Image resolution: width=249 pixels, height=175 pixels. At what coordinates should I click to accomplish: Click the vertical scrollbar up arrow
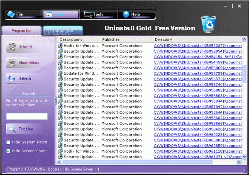pos(244,39)
